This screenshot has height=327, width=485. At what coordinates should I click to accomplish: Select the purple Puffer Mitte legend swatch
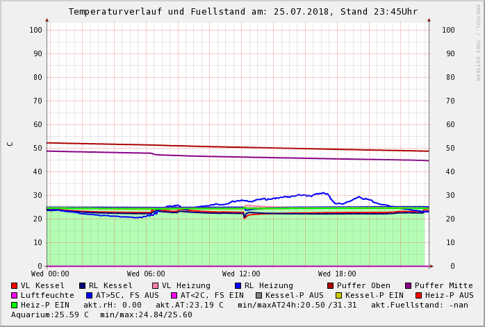click(x=409, y=286)
